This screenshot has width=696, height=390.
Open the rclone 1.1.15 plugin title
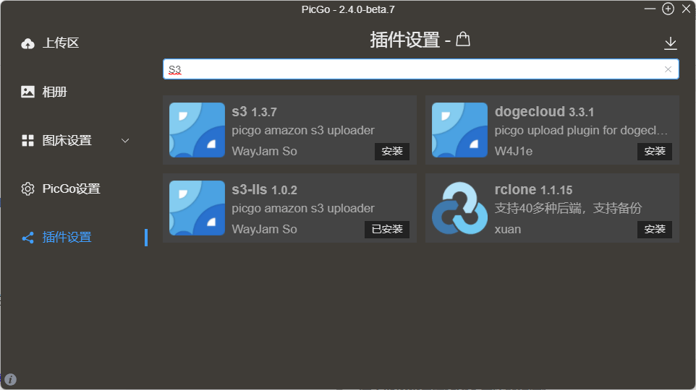(x=533, y=190)
